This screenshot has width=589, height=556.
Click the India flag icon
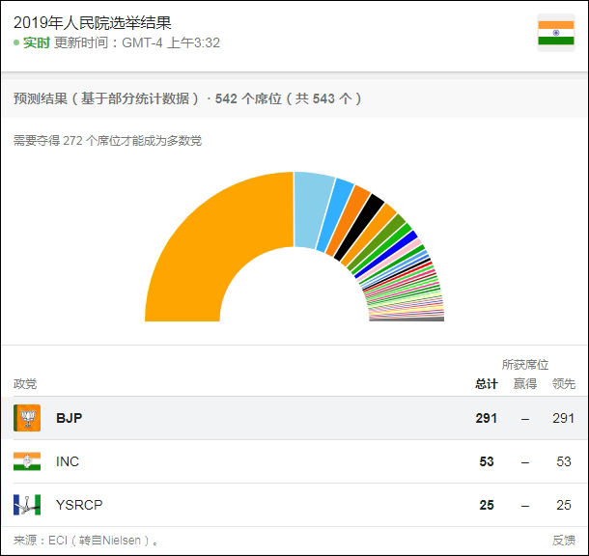point(555,33)
